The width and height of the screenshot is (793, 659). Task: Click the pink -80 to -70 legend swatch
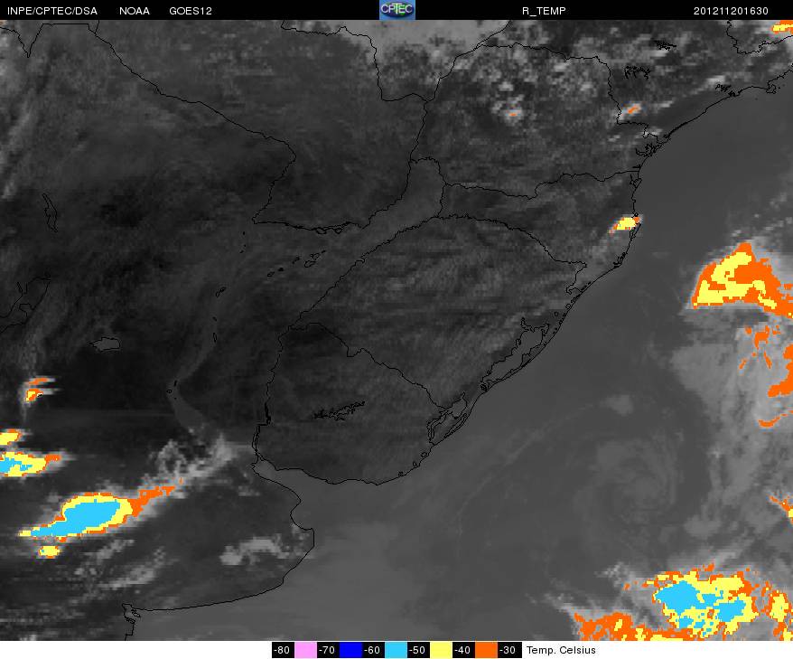[305, 650]
